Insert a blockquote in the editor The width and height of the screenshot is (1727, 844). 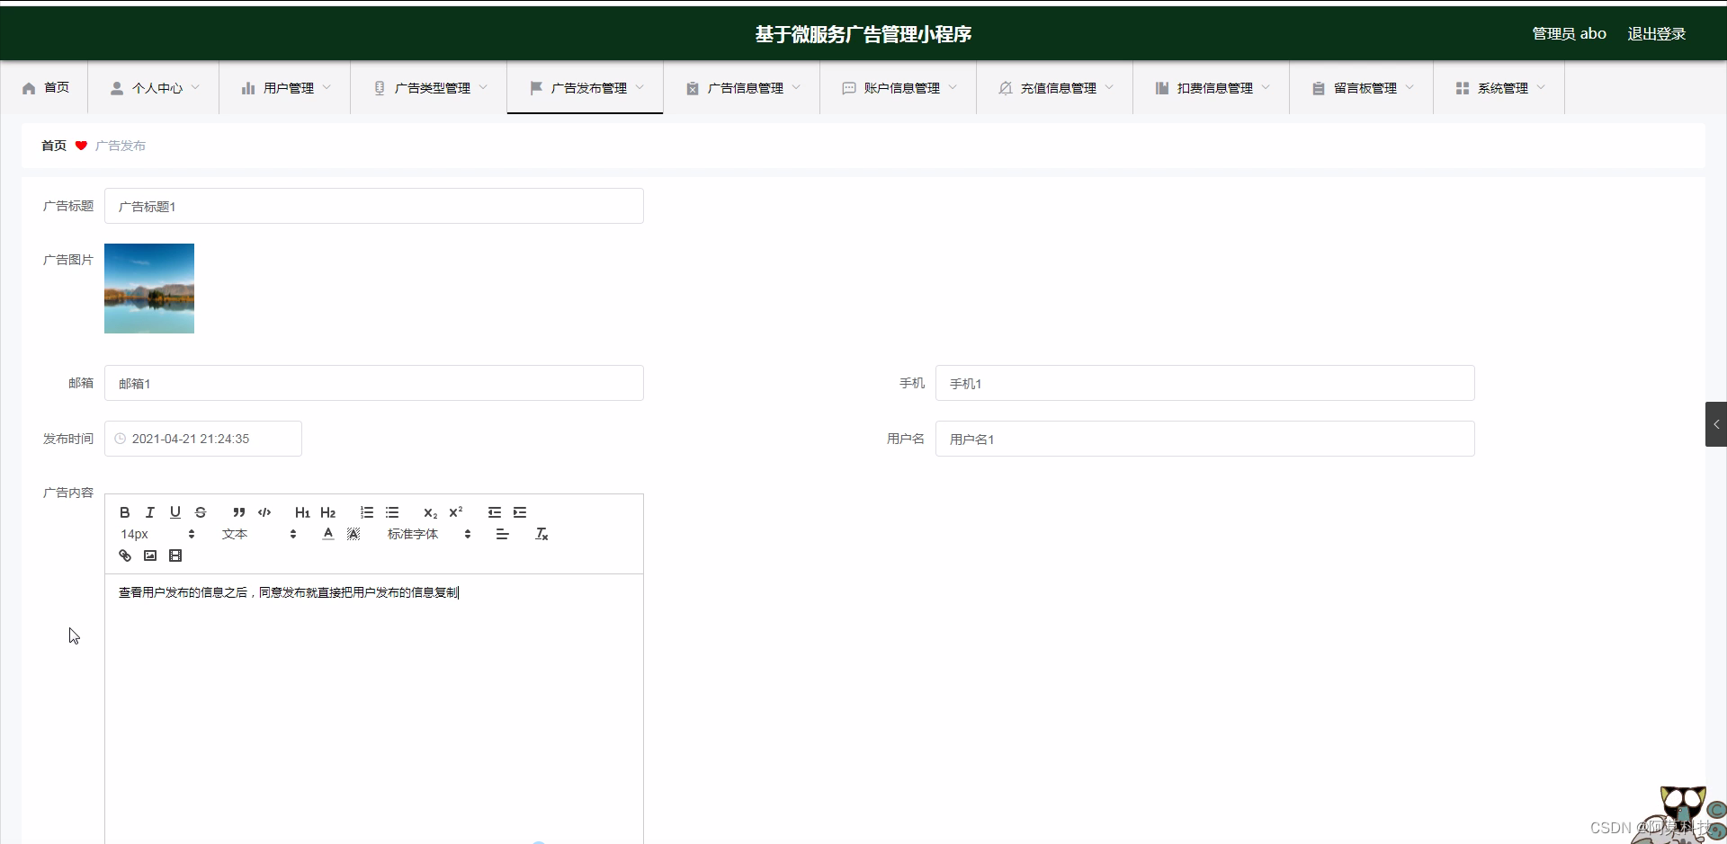coord(238,512)
